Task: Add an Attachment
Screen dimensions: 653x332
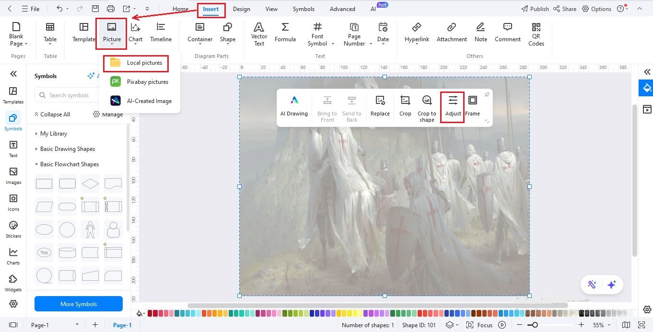Action: [452, 33]
